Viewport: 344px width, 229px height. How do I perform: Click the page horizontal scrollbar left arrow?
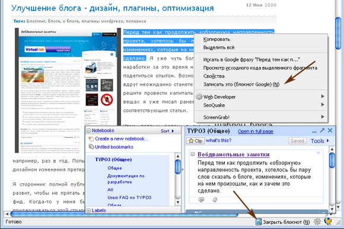pyautogui.click(x=7, y=214)
